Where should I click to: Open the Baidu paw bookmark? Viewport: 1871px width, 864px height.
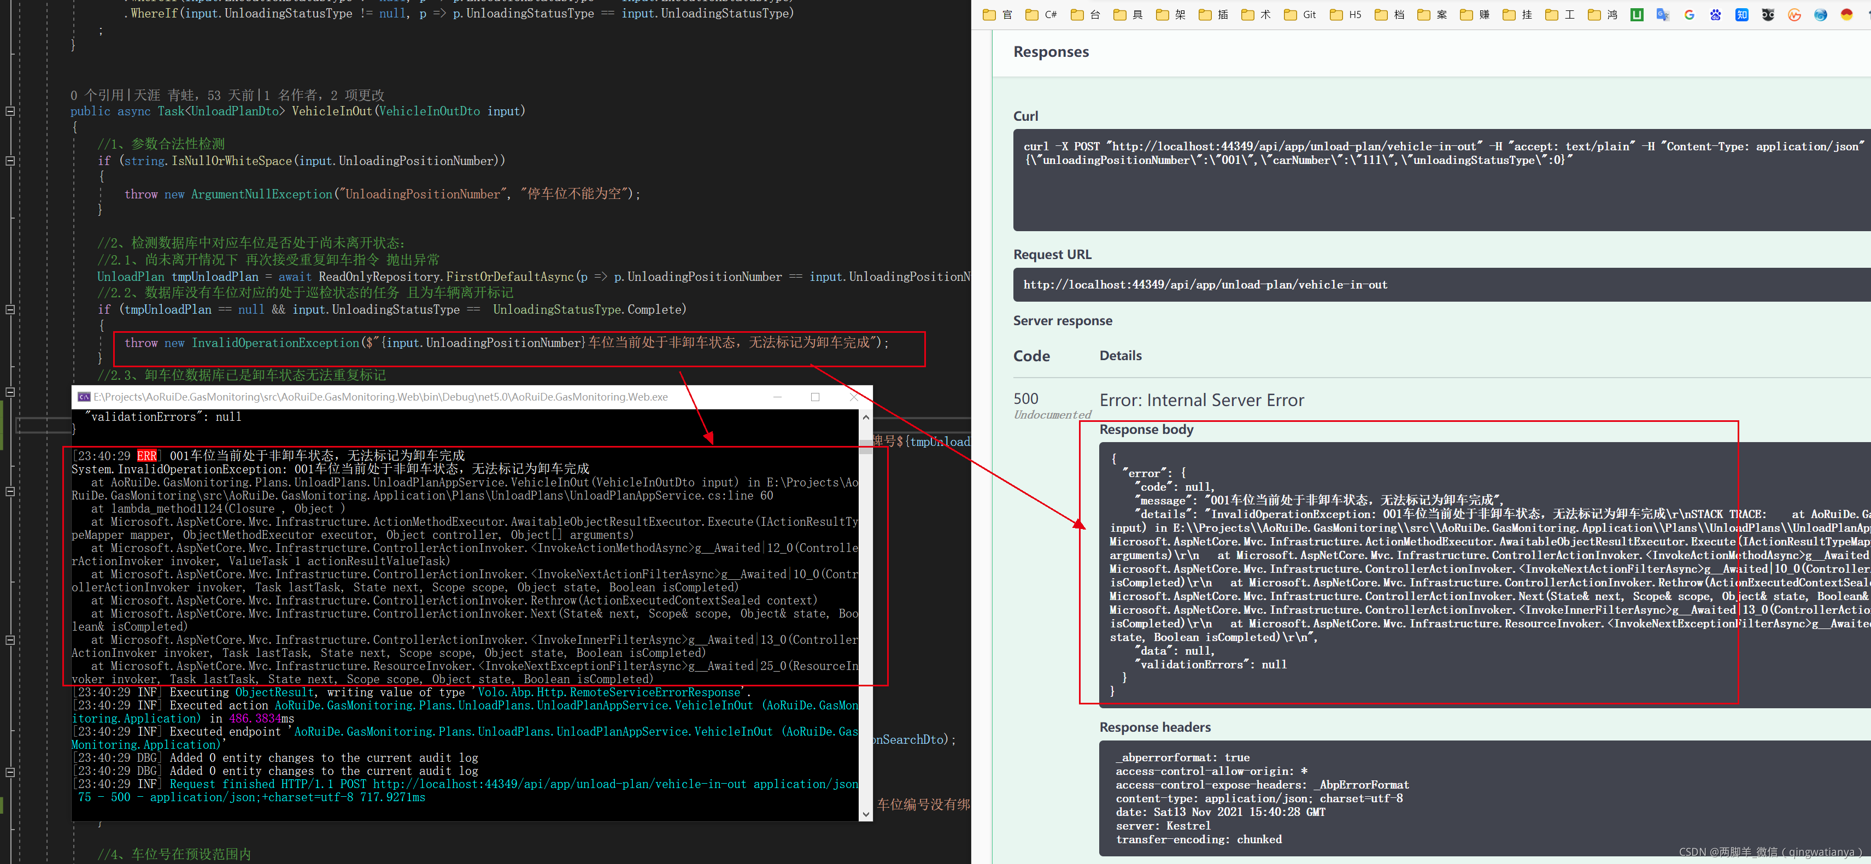(1716, 15)
